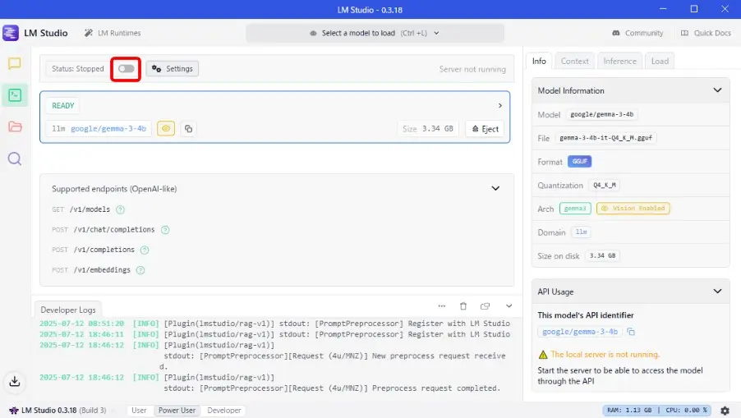Toggle the server status switch on
The height and width of the screenshot is (418, 741).
[x=127, y=69]
